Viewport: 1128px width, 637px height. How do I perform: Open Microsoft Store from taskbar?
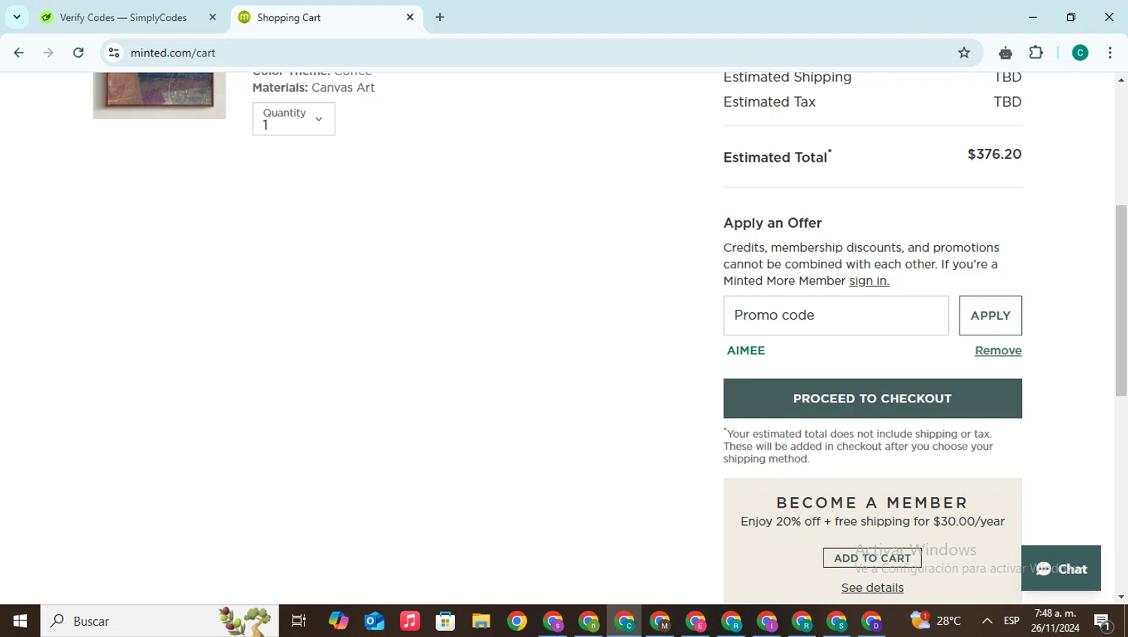click(445, 620)
